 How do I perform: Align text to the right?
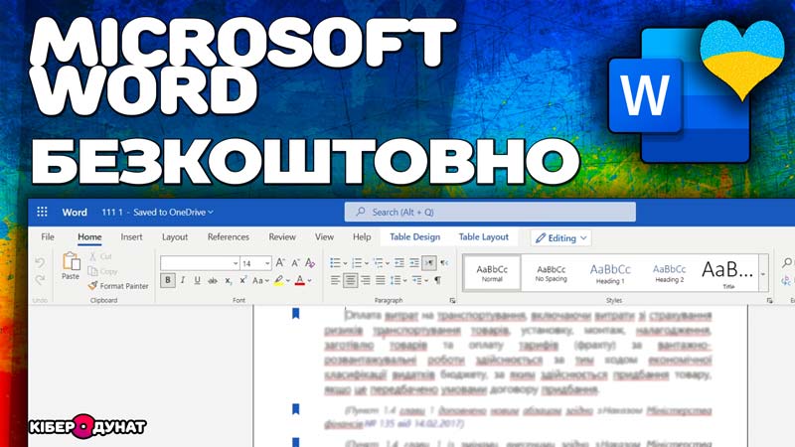pos(365,280)
